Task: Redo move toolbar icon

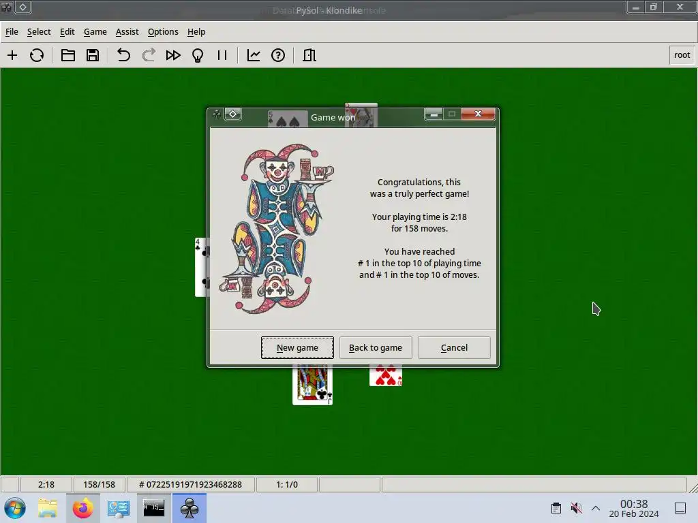Action: [x=148, y=55]
